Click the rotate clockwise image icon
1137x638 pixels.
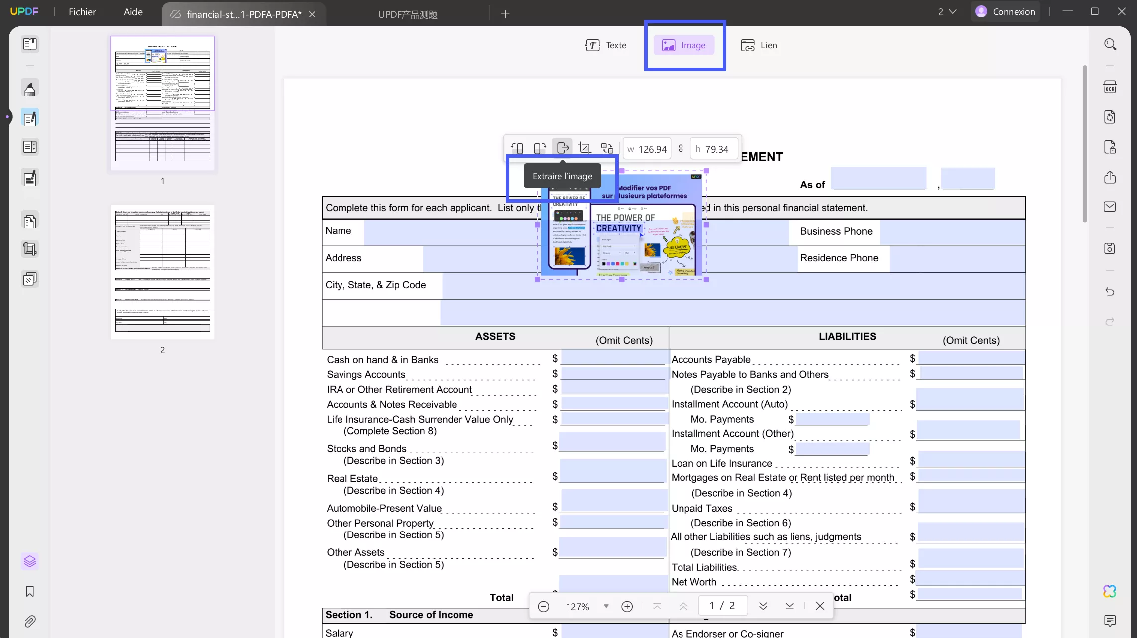[x=540, y=148]
